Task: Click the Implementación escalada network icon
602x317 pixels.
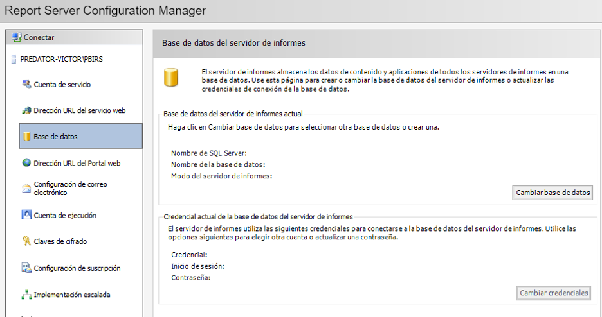Action: point(26,295)
